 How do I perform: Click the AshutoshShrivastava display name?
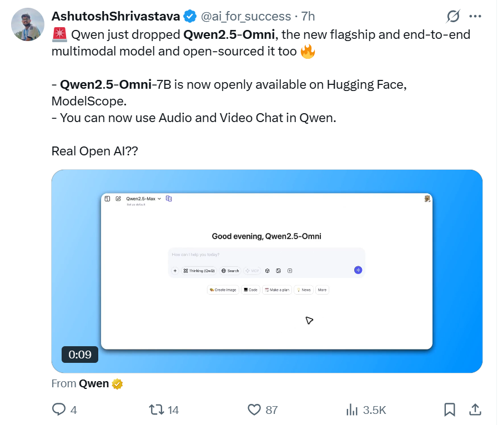[x=116, y=16]
